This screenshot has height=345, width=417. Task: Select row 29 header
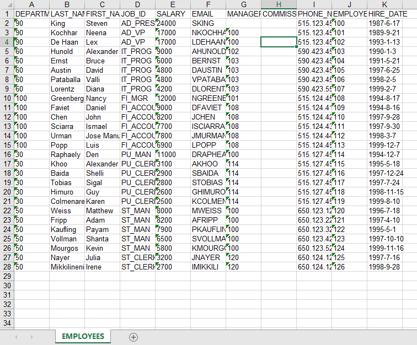(x=7, y=276)
